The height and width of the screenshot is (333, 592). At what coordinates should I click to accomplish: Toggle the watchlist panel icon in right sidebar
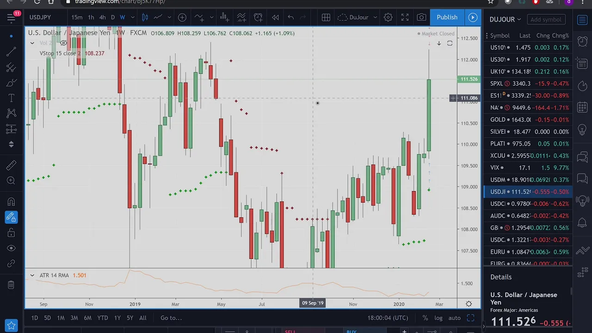(582, 20)
